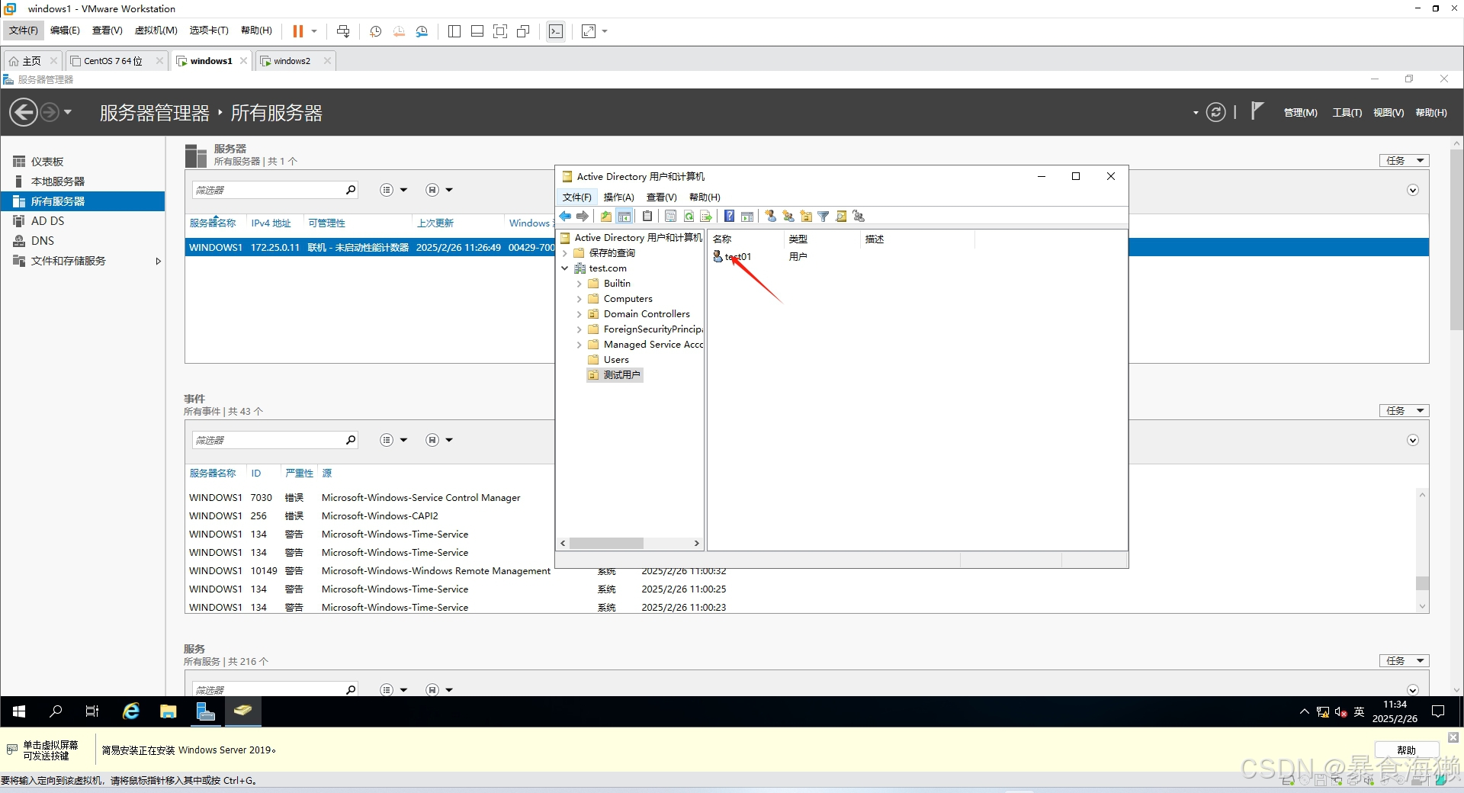
Task: Open 操作(A) menu in AD window
Action: coord(618,197)
